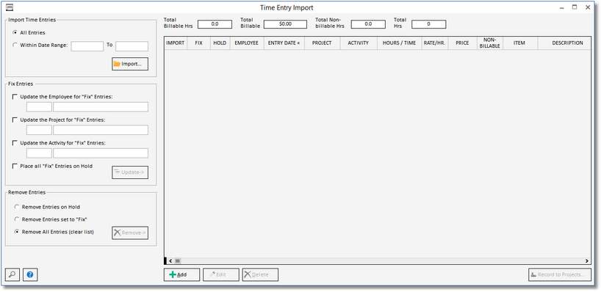601x292 pixels.
Task: Click the Record to Projects... button
Action: (560, 274)
